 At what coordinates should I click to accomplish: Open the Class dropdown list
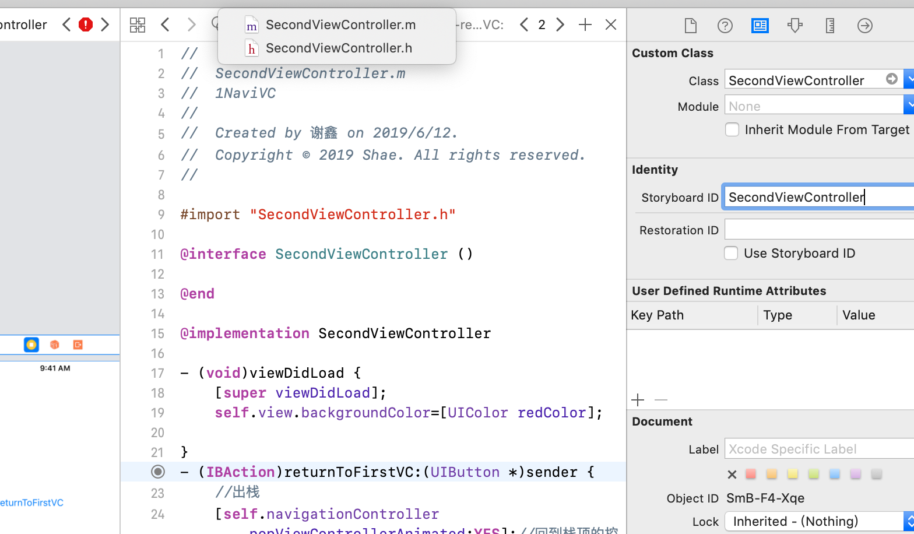pyautogui.click(x=909, y=79)
